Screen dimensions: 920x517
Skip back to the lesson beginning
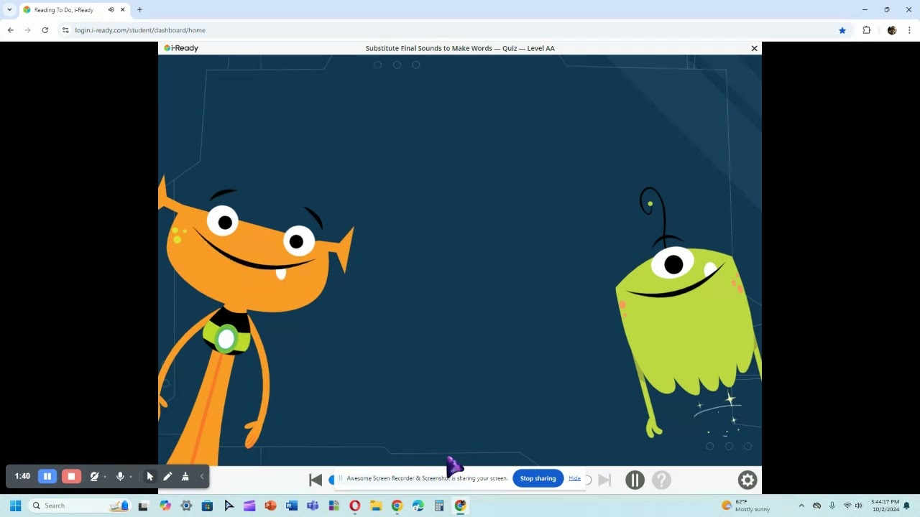coord(316,480)
